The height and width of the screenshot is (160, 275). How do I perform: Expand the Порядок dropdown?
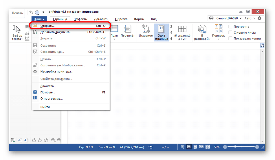(x=219, y=32)
